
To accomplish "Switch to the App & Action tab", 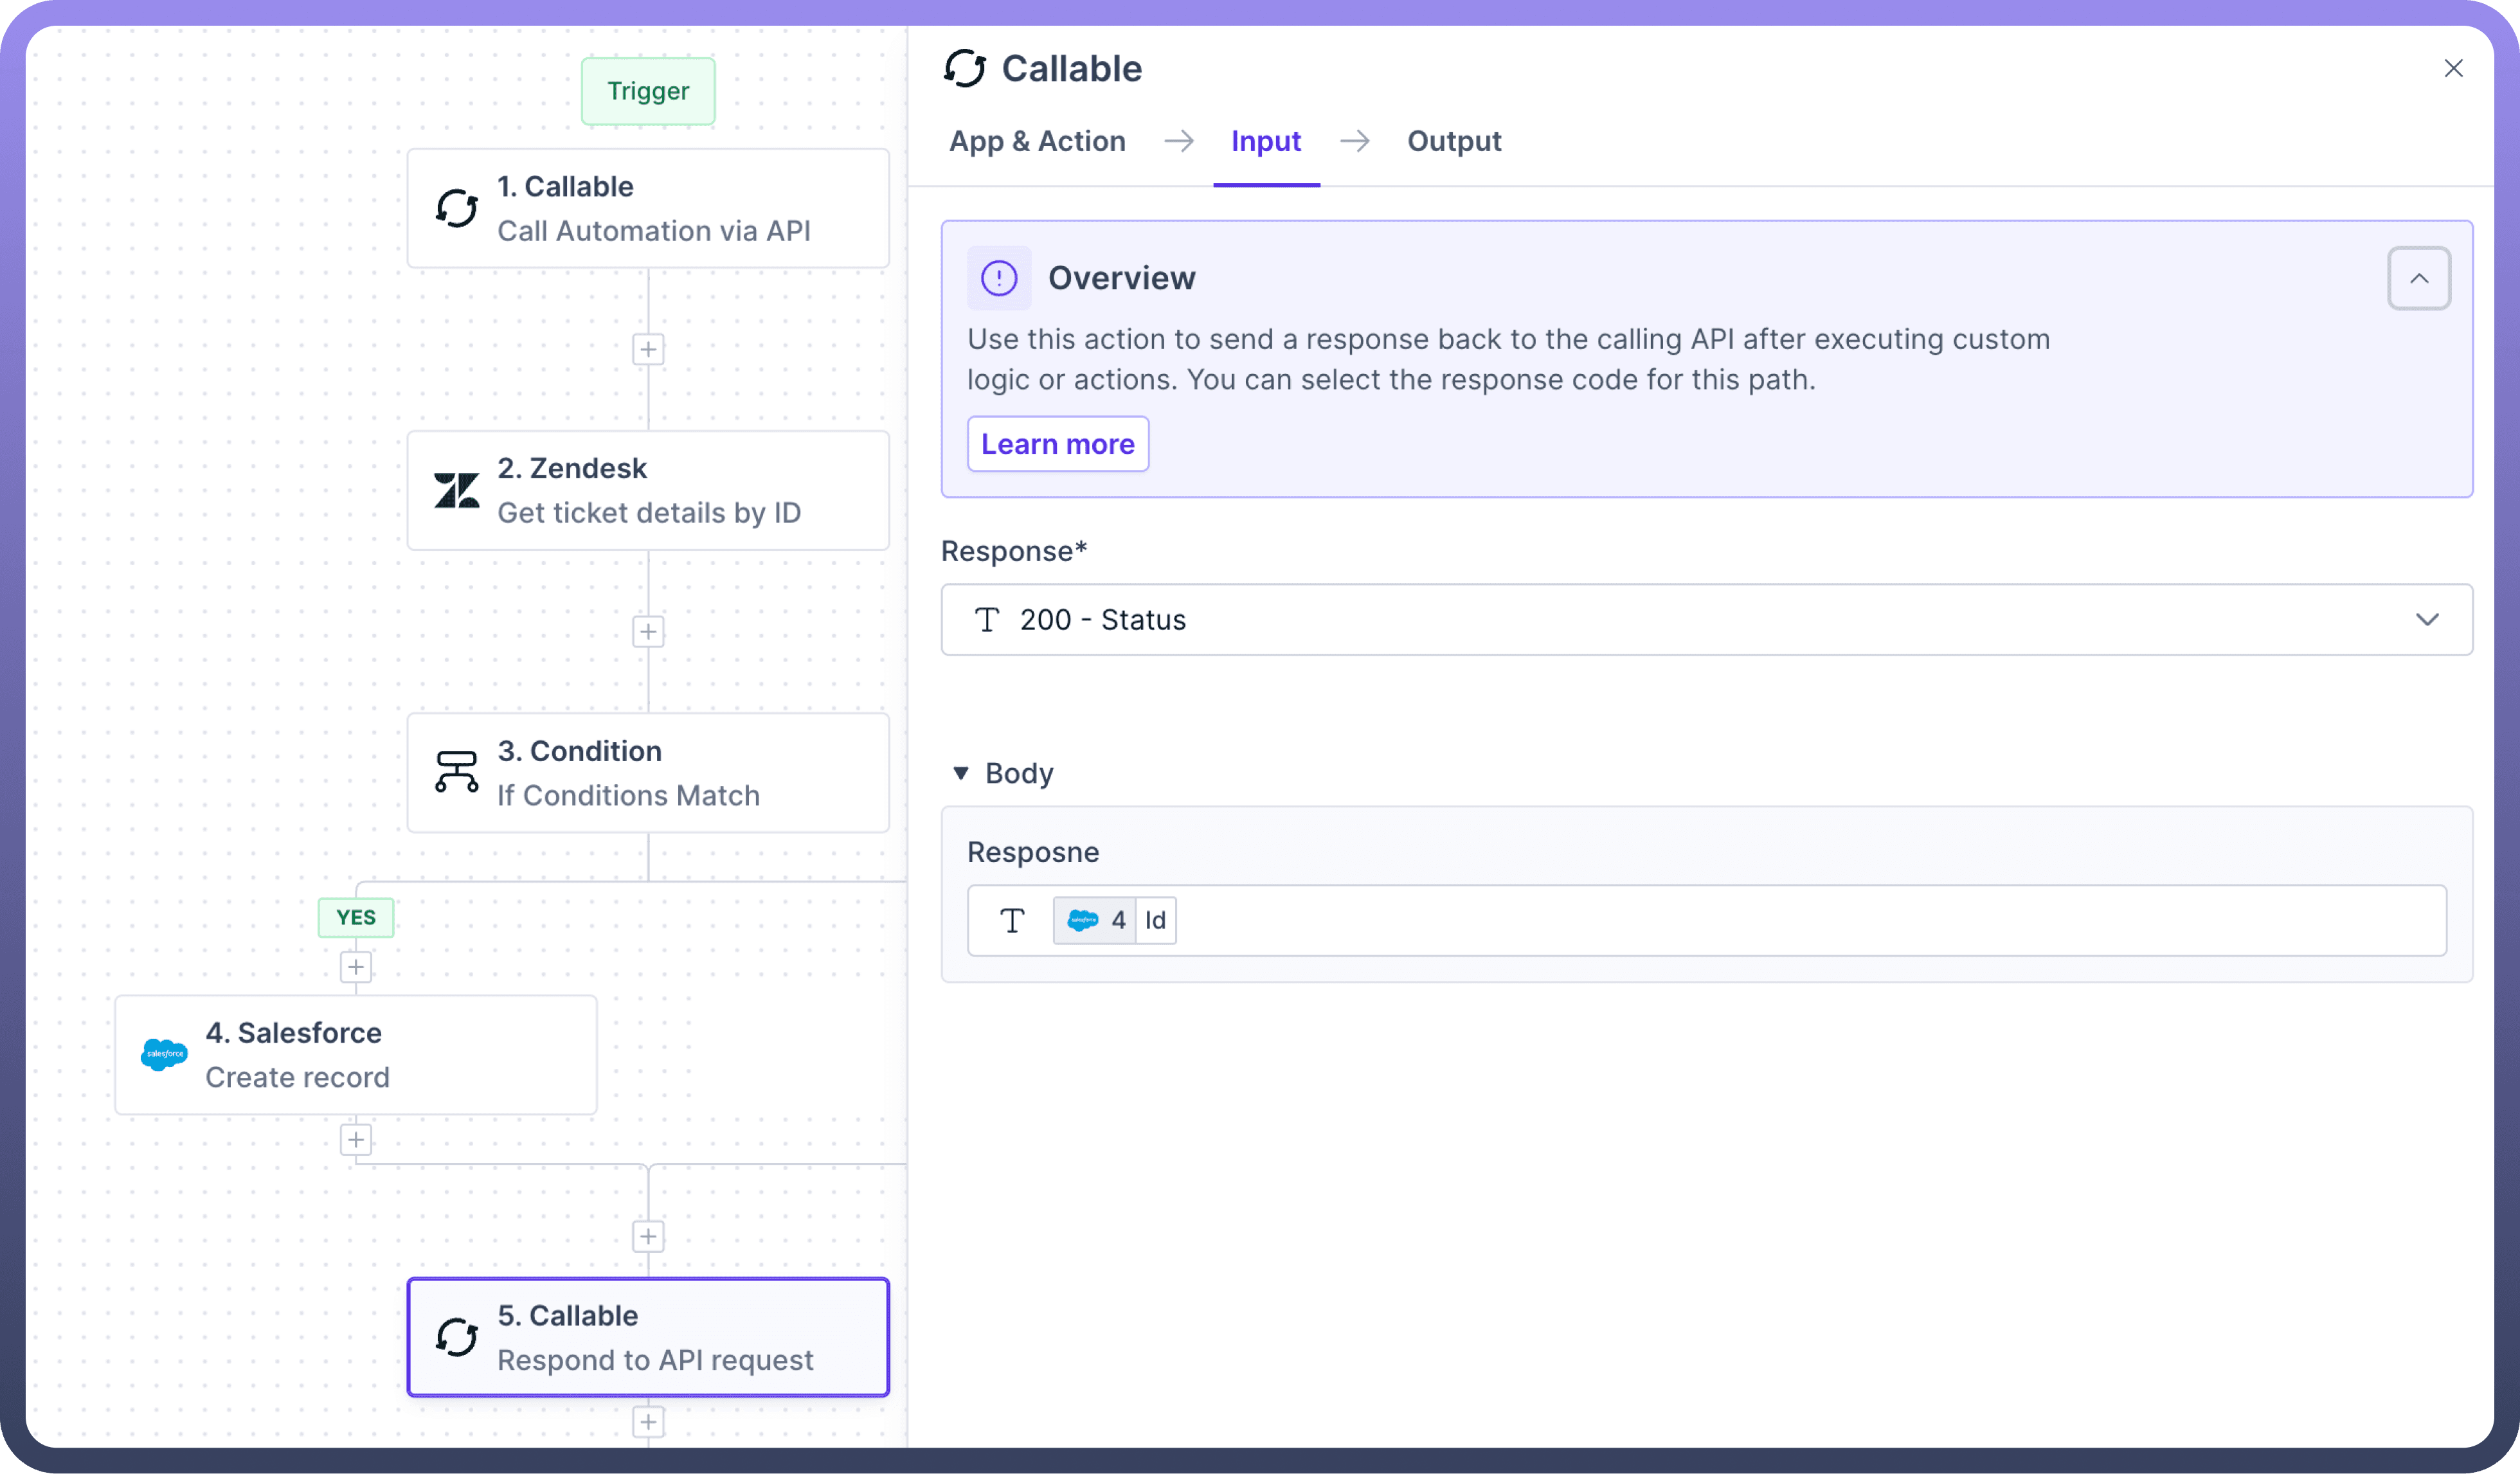I will (x=1037, y=141).
